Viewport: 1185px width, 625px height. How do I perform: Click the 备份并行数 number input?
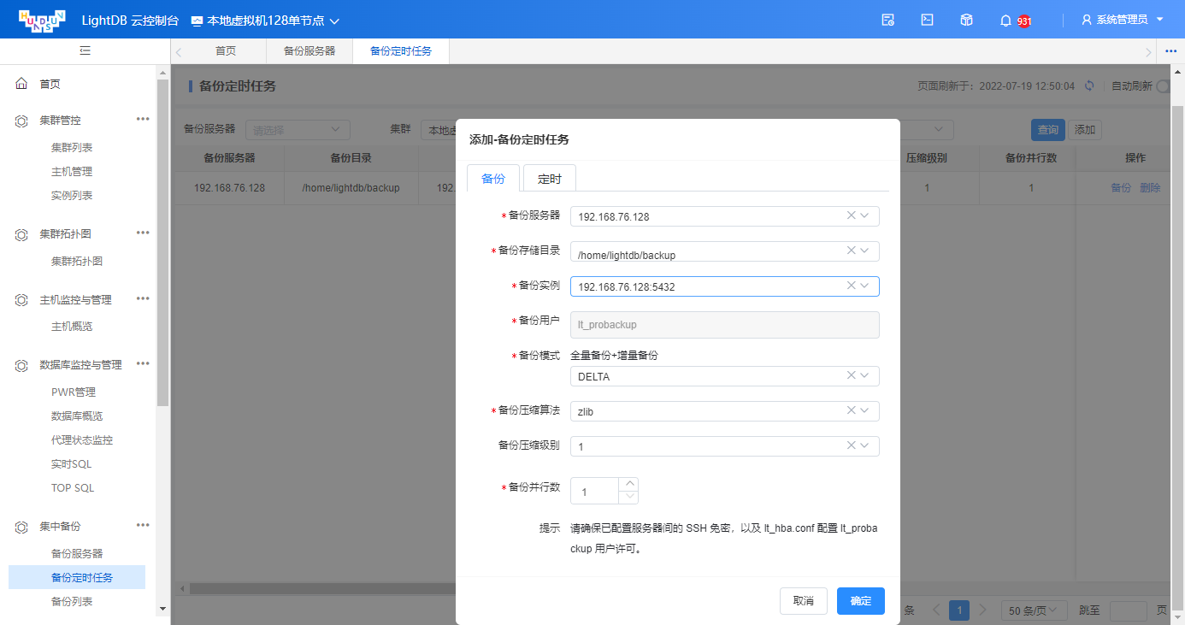point(595,491)
